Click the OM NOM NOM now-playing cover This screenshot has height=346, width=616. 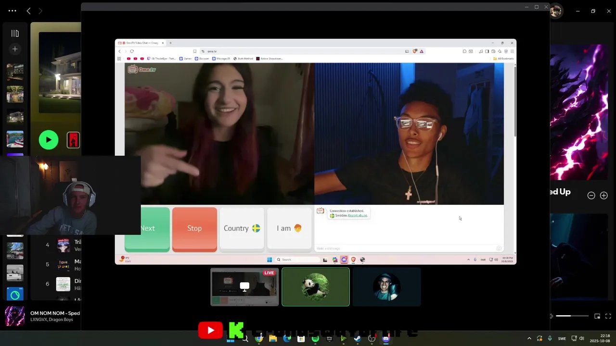click(15, 316)
